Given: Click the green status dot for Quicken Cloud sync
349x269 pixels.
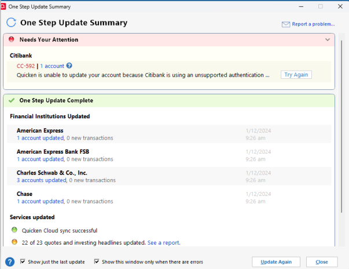Looking at the screenshot, I should pyautogui.click(x=14, y=230).
